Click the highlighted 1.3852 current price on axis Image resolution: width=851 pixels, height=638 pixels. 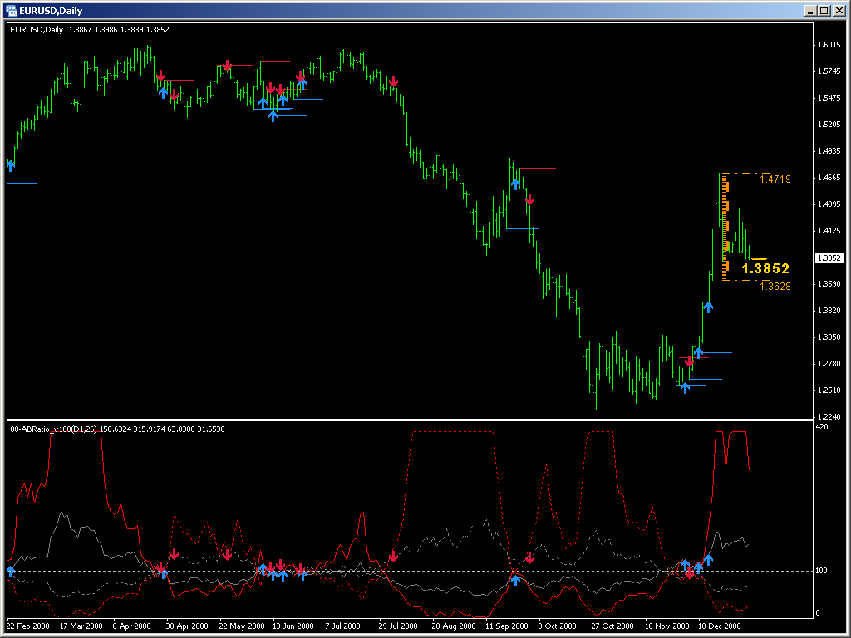click(829, 258)
